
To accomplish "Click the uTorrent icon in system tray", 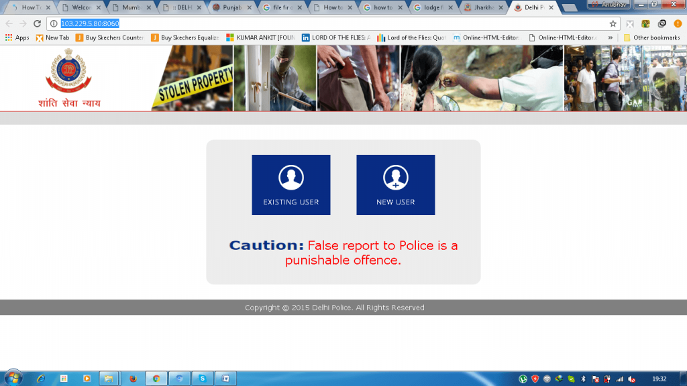I will [x=523, y=379].
